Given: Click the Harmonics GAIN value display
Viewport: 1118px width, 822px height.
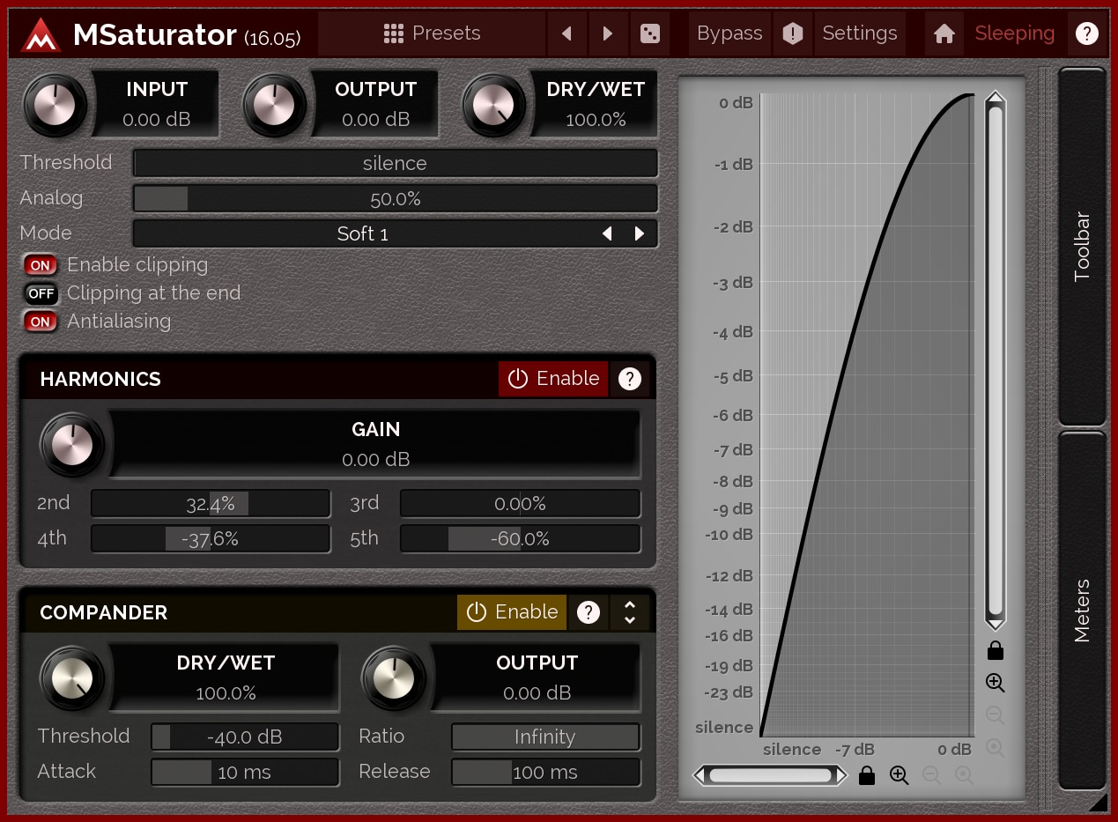Looking at the screenshot, I should [x=376, y=444].
